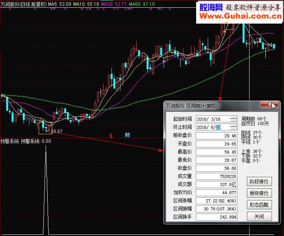The height and width of the screenshot is (236, 284).
Task: Select the 成交量 value 7528226
Action: pyautogui.click(x=216, y=176)
